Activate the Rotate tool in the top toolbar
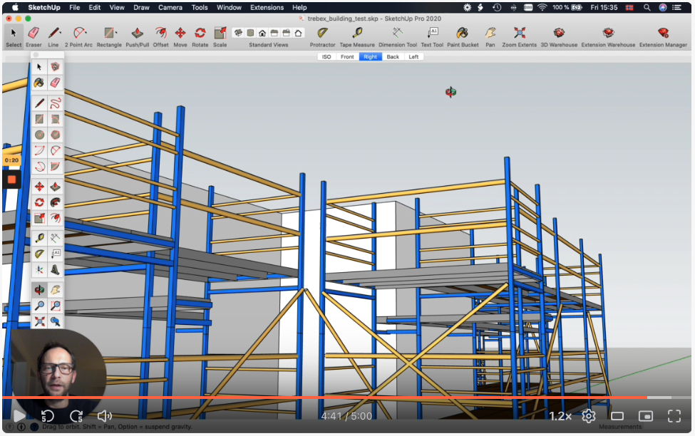Image resolution: width=695 pixels, height=436 pixels. [x=200, y=36]
